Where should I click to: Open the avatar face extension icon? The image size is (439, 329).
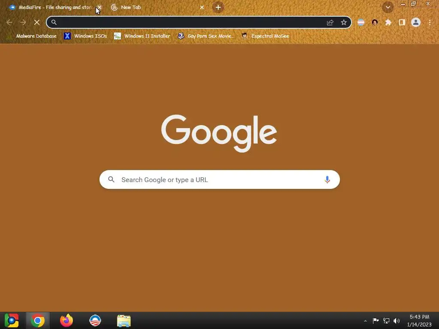pyautogui.click(x=375, y=22)
